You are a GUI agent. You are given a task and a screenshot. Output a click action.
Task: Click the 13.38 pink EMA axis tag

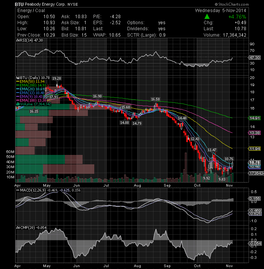(x=255, y=133)
